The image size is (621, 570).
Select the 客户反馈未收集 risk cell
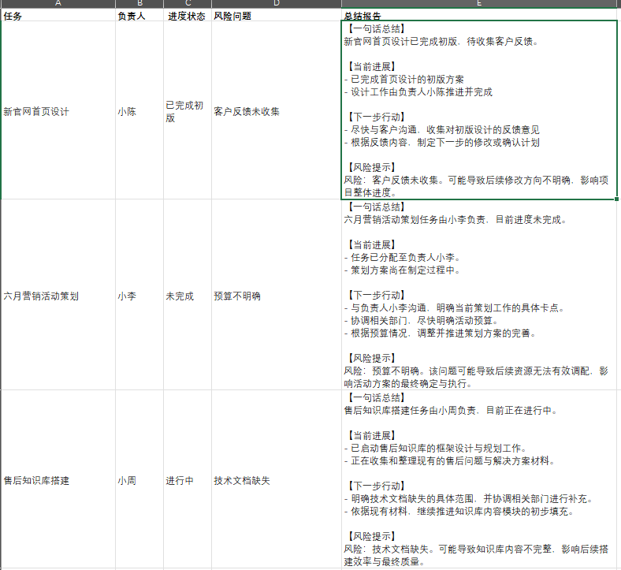point(277,110)
